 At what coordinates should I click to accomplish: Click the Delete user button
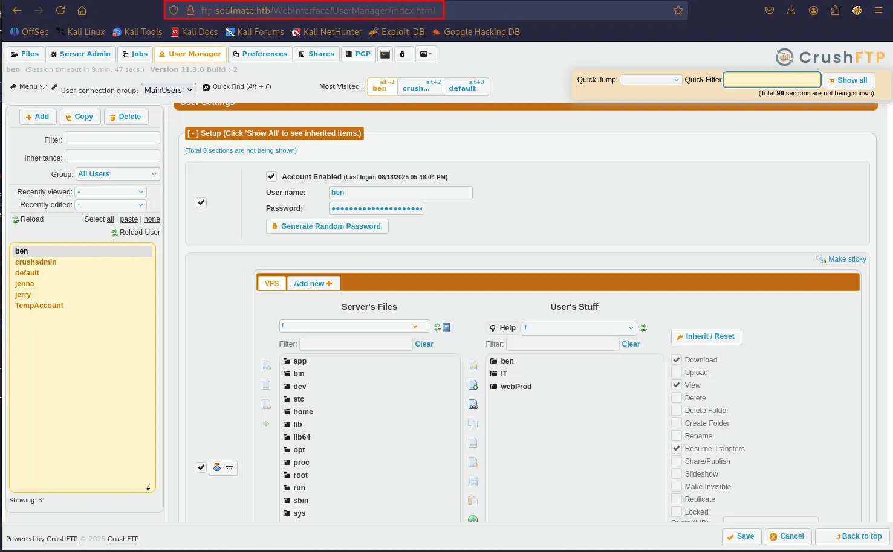[126, 117]
